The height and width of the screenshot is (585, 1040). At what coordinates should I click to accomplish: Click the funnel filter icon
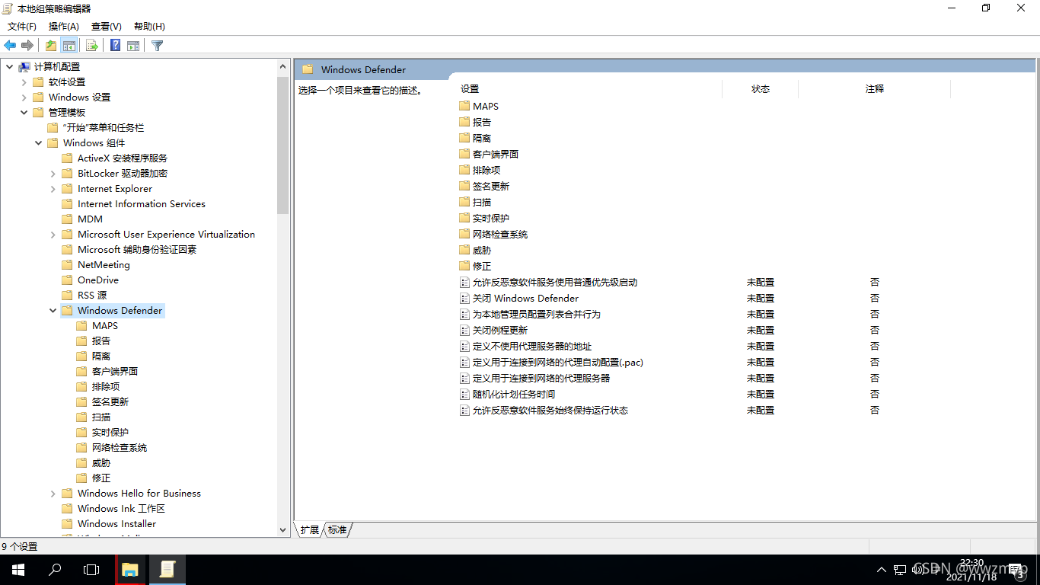[x=158, y=46]
